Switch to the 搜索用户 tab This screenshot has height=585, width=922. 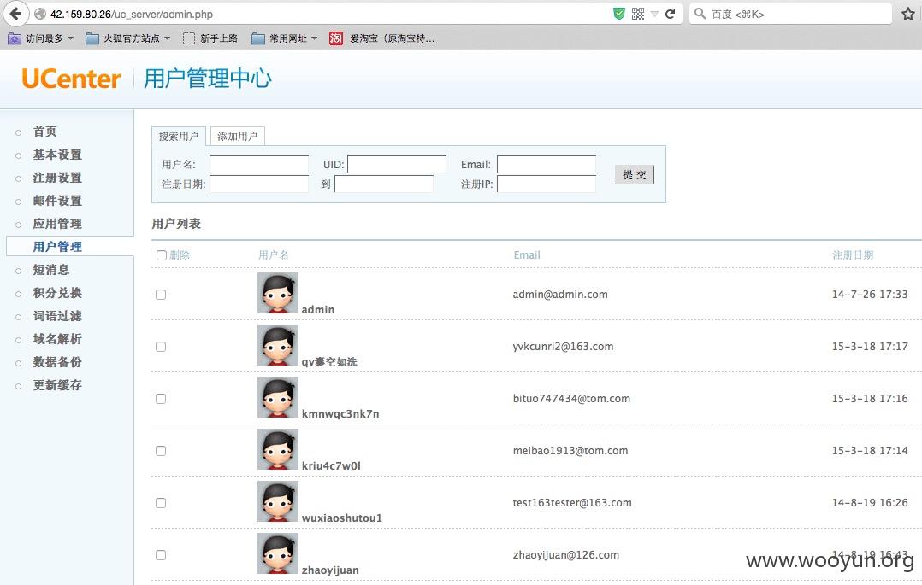point(178,137)
